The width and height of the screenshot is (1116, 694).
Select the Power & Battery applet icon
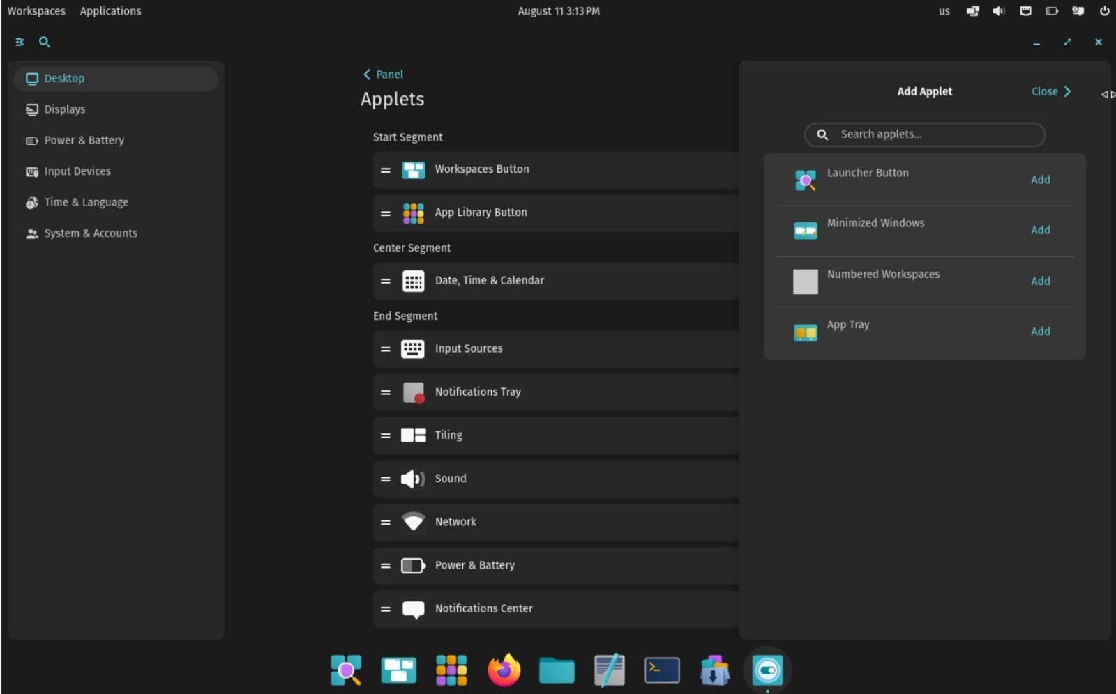pyautogui.click(x=413, y=565)
